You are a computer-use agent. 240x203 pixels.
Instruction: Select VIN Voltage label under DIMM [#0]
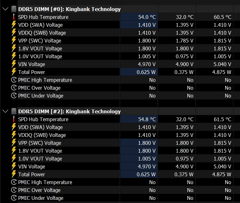[x=32, y=64]
